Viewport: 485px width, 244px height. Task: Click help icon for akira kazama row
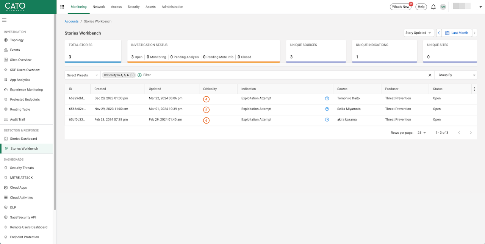pos(327,120)
